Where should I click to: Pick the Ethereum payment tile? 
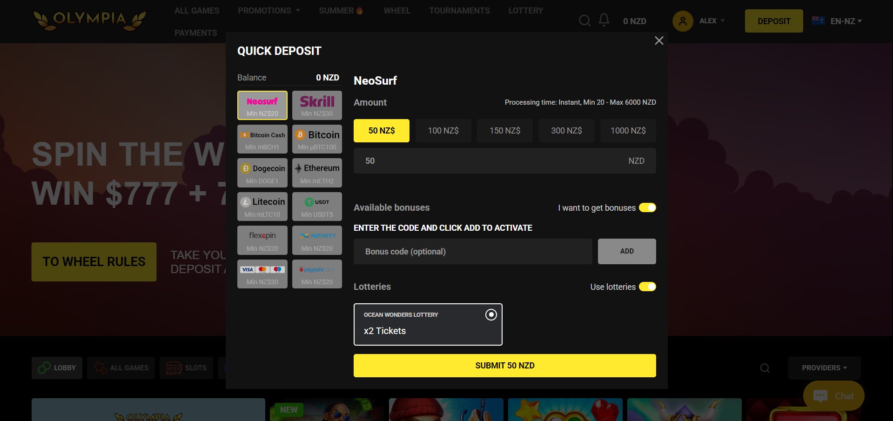317,173
